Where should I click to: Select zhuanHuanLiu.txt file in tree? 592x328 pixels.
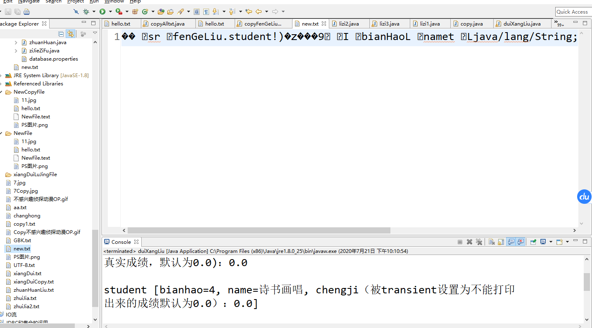(x=33, y=290)
